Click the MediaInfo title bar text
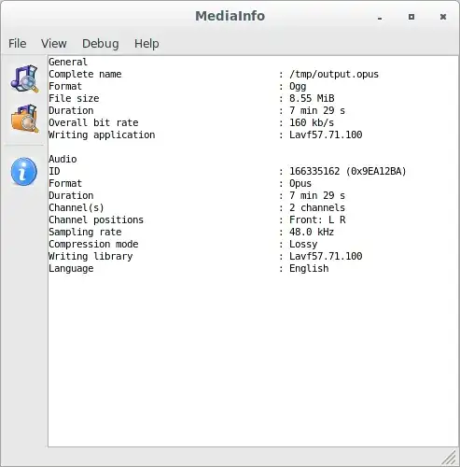This screenshot has height=467, width=460. coord(230,16)
